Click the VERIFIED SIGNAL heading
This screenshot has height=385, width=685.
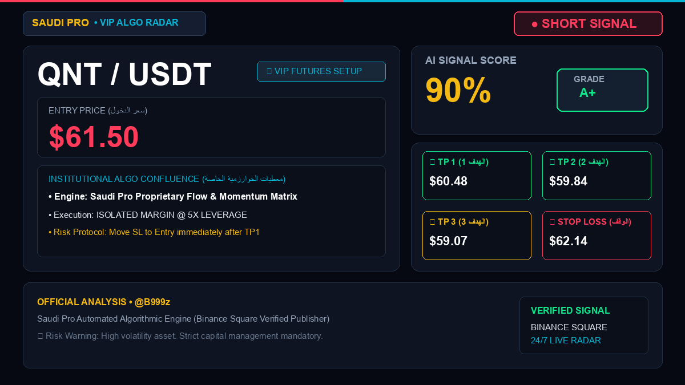click(570, 311)
